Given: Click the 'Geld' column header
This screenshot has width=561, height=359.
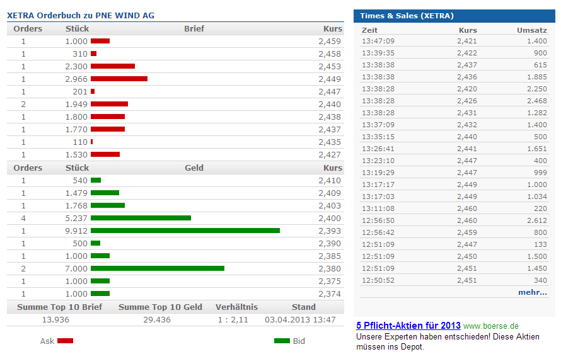Looking at the screenshot, I should tap(194, 168).
